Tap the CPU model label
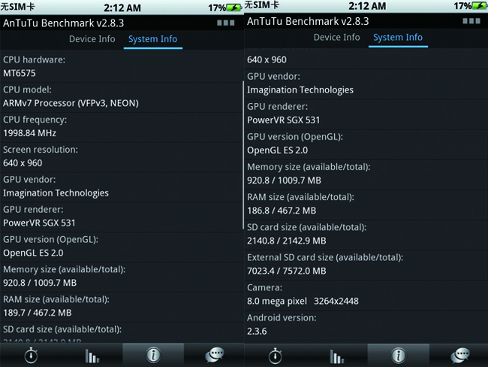 pyautogui.click(x=27, y=89)
